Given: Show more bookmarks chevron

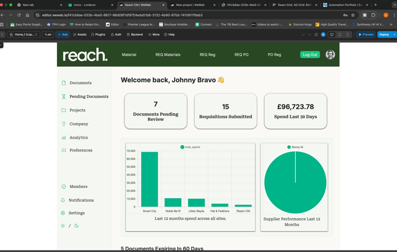Looking at the screenshot, I should (x=391, y=25).
